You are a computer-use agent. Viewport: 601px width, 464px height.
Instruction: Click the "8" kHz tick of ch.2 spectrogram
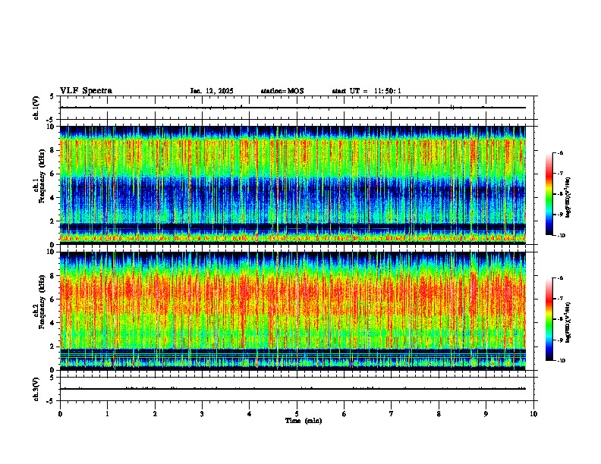[53, 276]
